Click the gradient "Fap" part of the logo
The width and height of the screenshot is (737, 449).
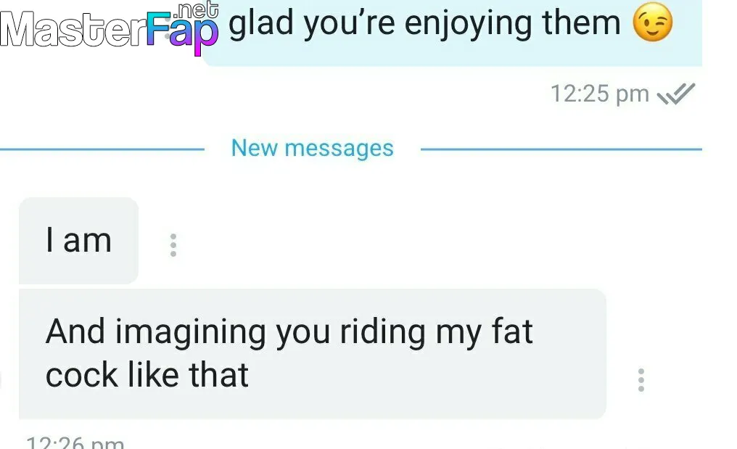pos(182,32)
